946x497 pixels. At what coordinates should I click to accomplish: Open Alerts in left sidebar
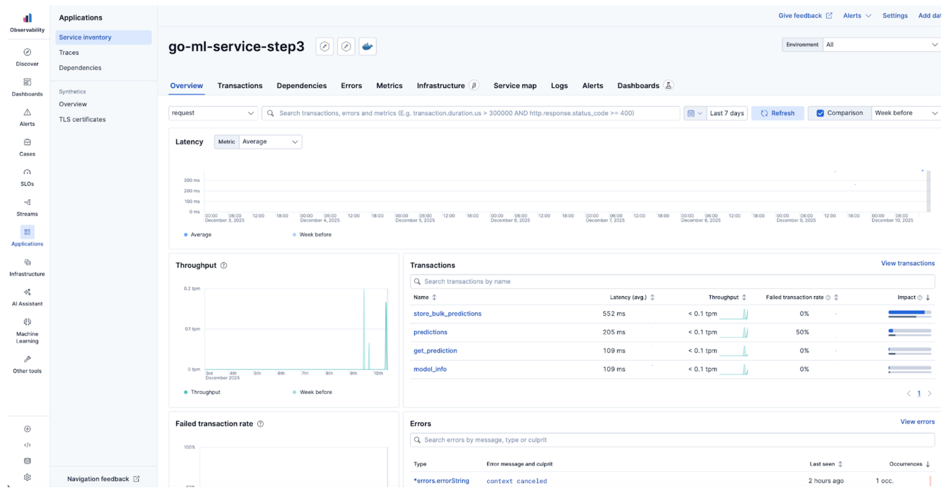click(x=27, y=117)
